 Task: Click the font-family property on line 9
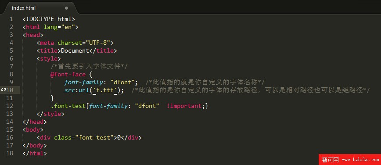point(84,82)
